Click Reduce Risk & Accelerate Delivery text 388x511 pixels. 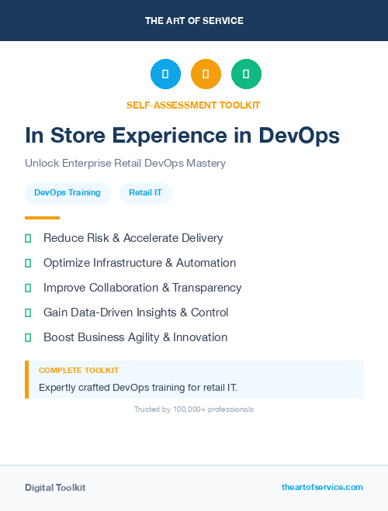pos(133,238)
